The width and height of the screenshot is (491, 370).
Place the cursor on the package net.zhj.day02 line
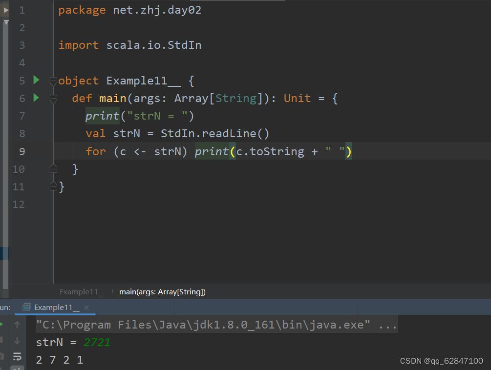click(129, 10)
